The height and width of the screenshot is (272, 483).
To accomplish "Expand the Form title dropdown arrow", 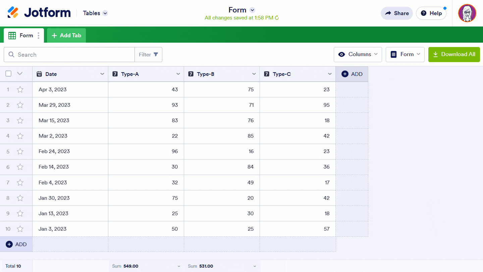I will [253, 10].
